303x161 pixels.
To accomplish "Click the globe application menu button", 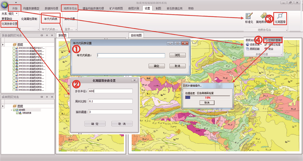I will tap(5, 5).
